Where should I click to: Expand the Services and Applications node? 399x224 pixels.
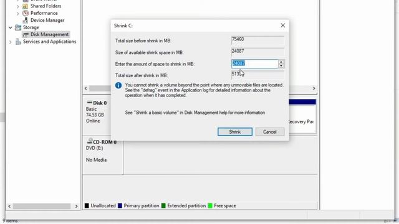(x=11, y=42)
